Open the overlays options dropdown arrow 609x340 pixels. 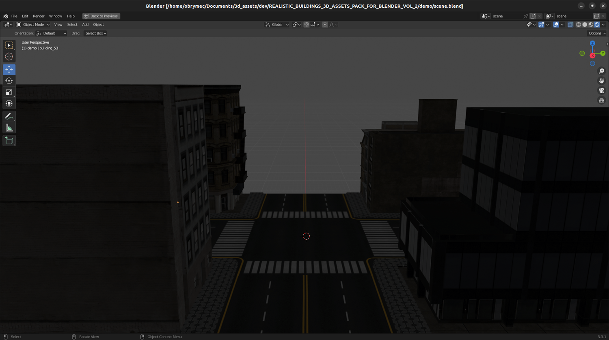coord(562,25)
